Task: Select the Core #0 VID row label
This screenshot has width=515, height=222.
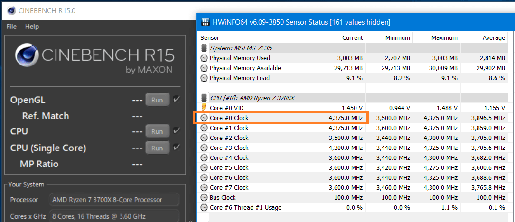Action: (226, 108)
